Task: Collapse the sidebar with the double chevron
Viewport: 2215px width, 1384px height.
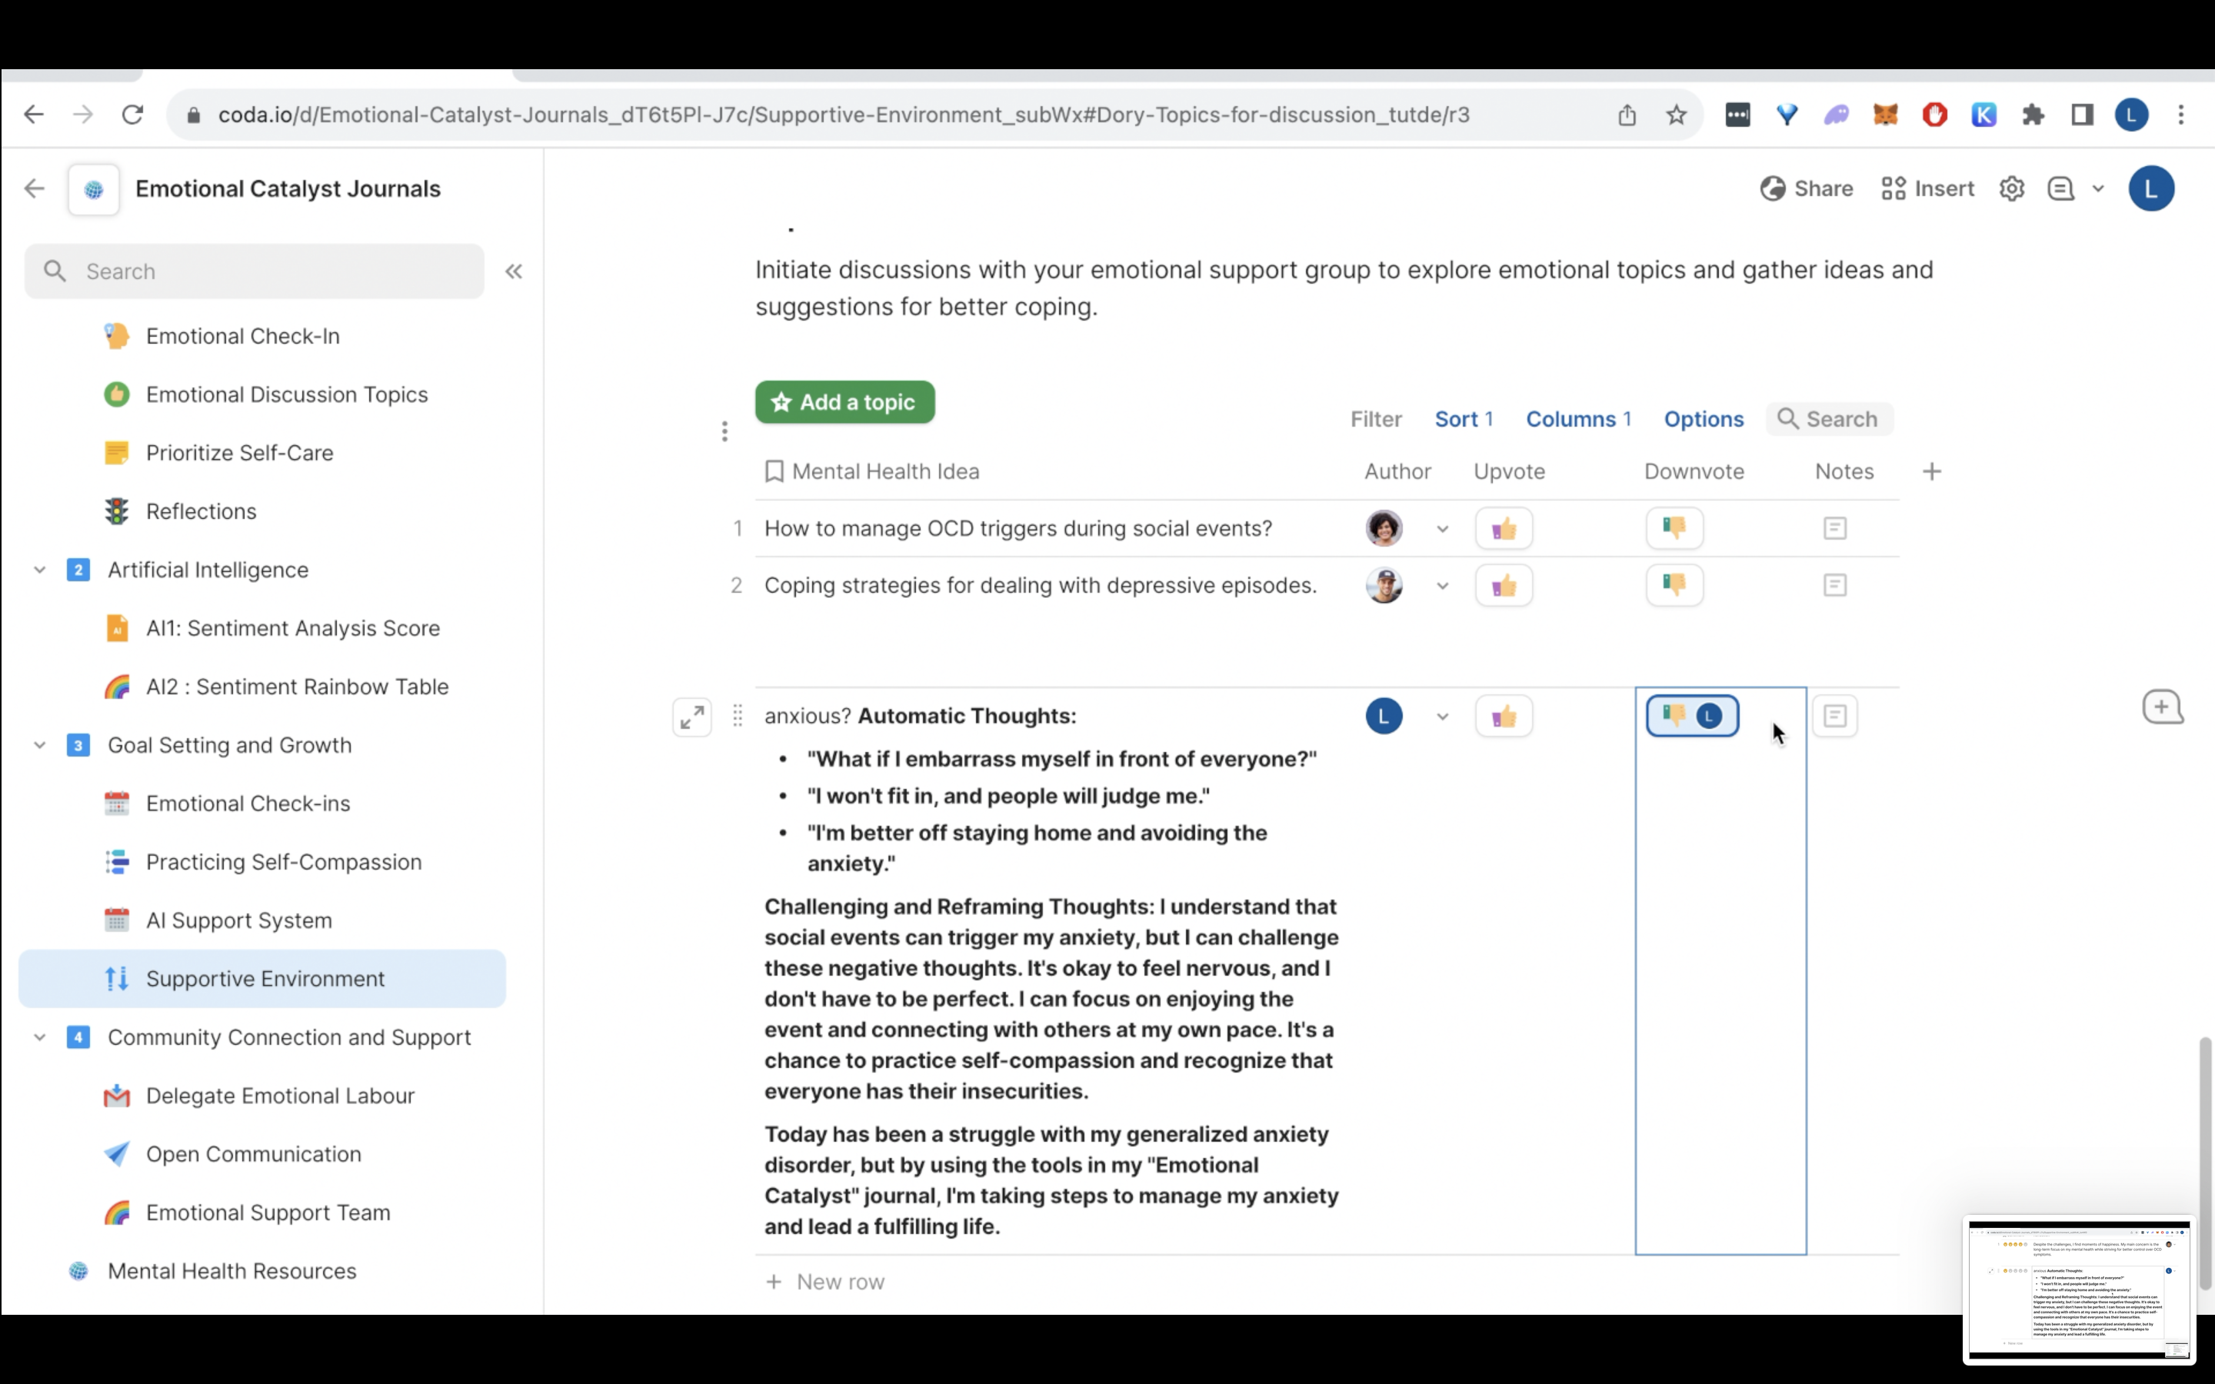Action: 514,272
